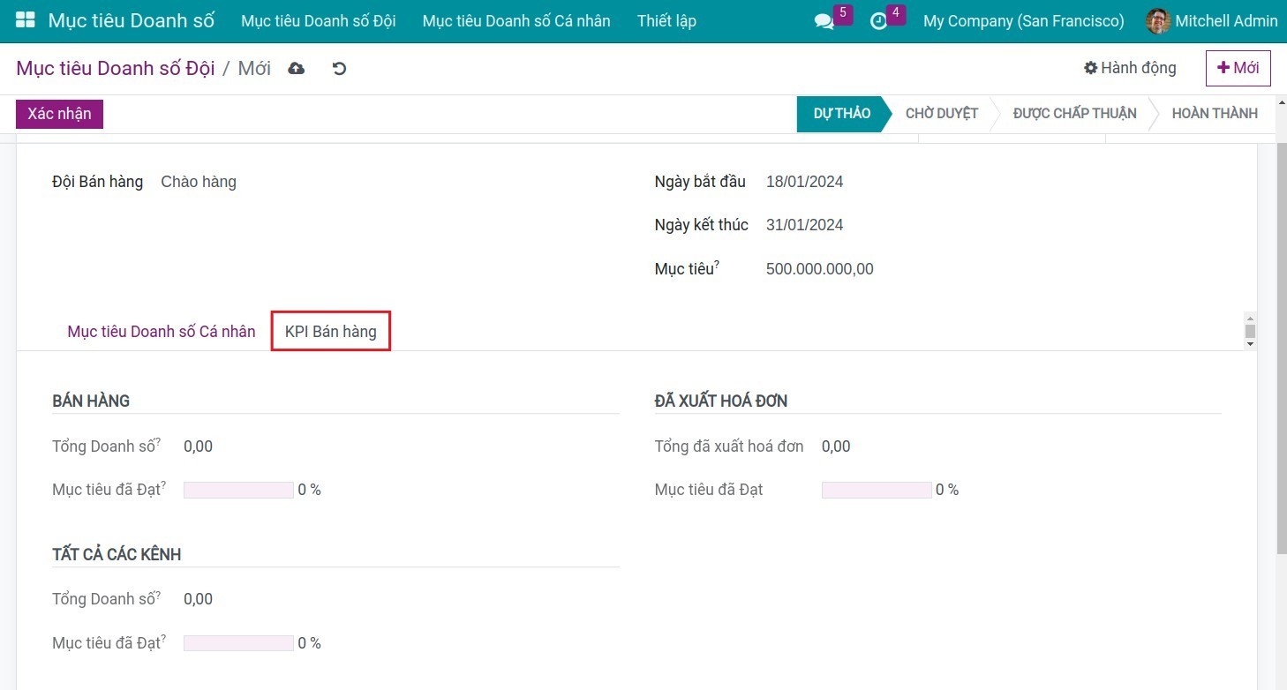Click the Ngày bắt đầu date field
This screenshot has height=690, width=1287.
click(x=804, y=181)
